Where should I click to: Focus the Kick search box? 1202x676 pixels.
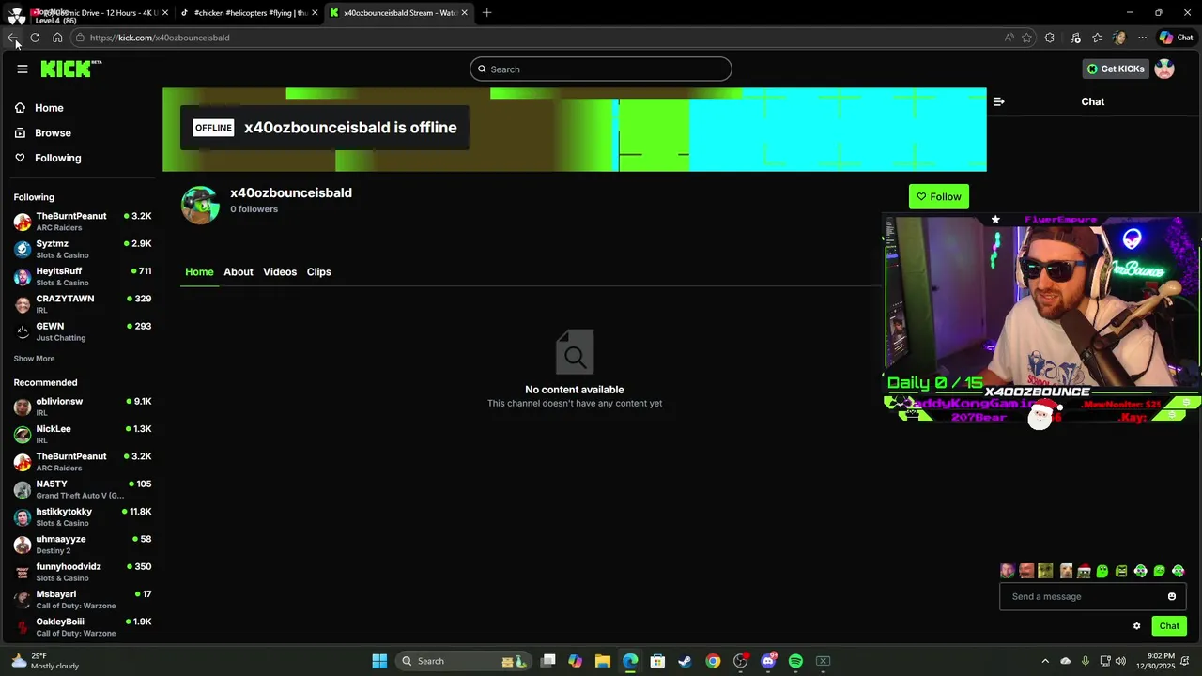click(601, 69)
